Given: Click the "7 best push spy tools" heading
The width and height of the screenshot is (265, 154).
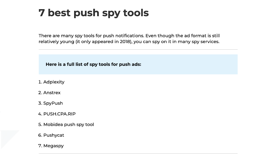Looking at the screenshot, I should pyautogui.click(x=94, y=13).
